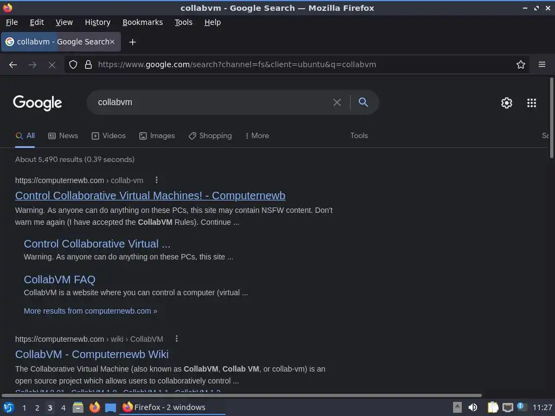Open the Firefox hamburger menu
This screenshot has width=555, height=416.
[x=542, y=64]
